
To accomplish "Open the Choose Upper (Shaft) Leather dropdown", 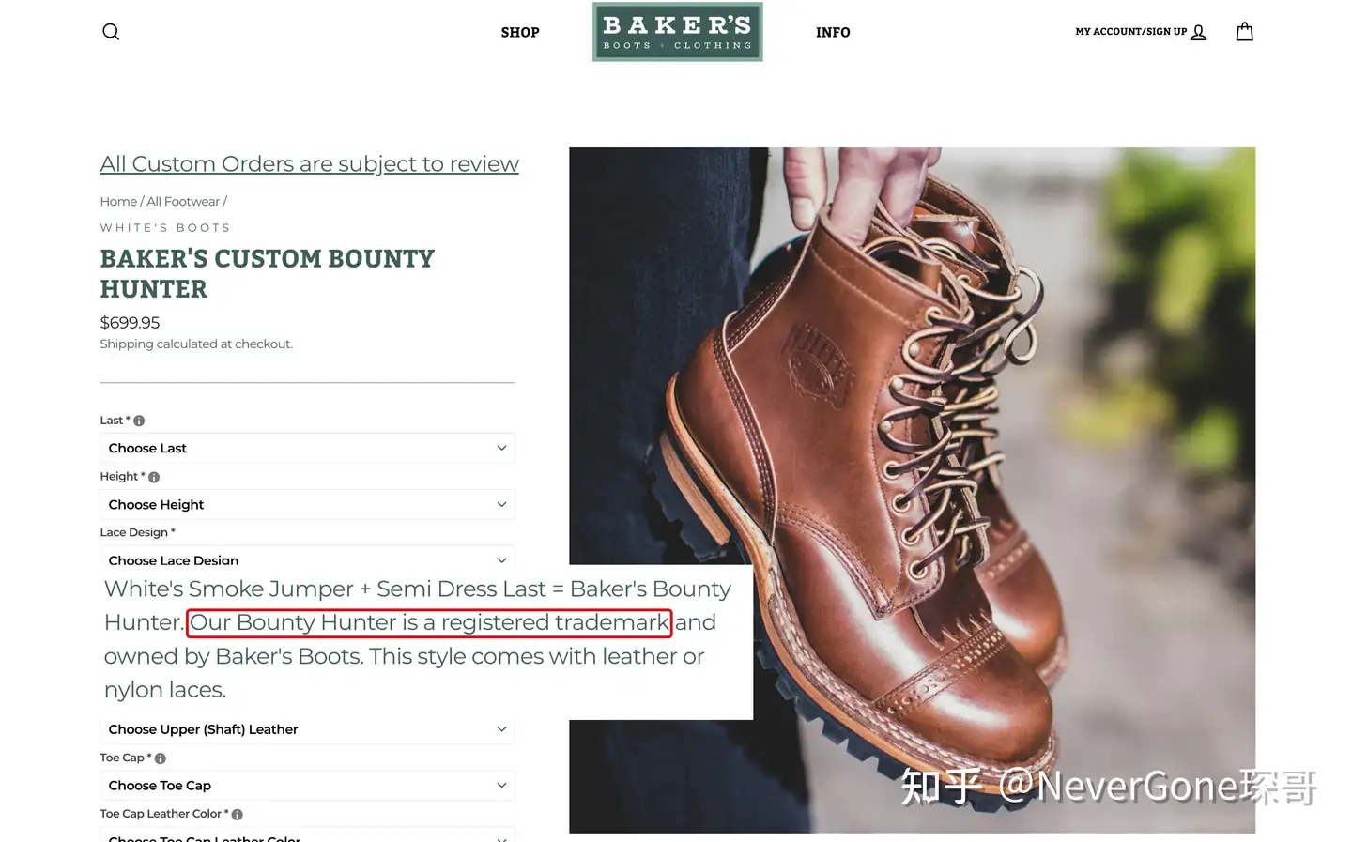I will [x=307, y=730].
